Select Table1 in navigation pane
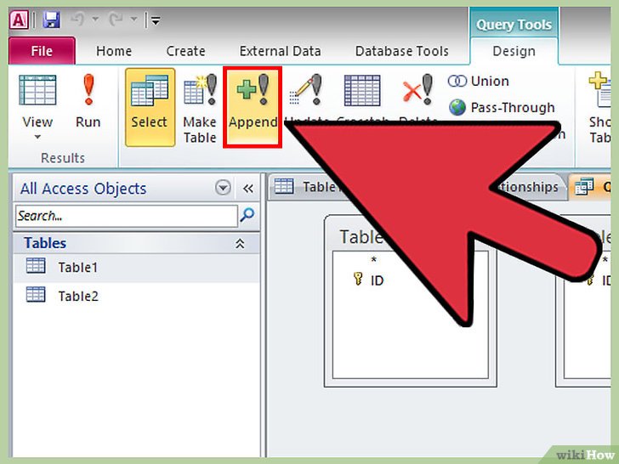 click(137, 267)
